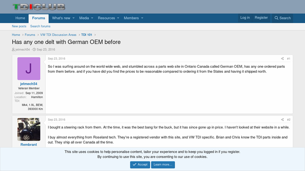305x171 pixels.
Task: Open Search with magnifier icon
Action: pos(283,18)
